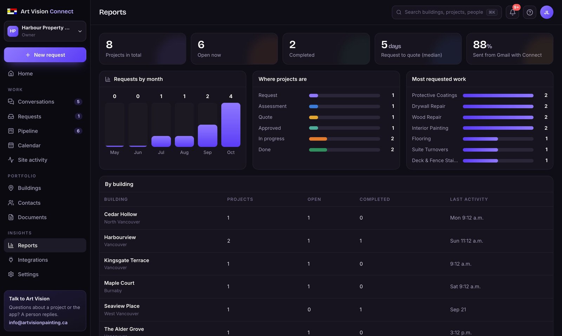The image size is (562, 336).
Task: Open the Home page
Action: 45,73
